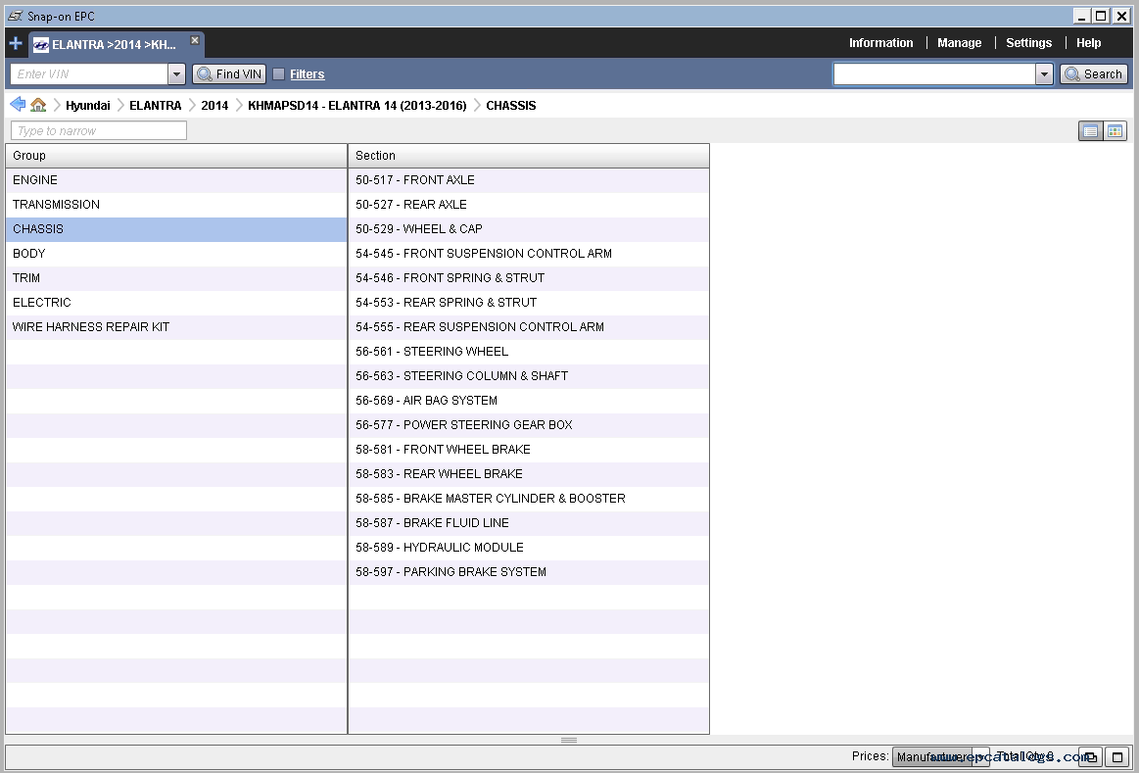Close the ELANTRA >2014 tab

pyautogui.click(x=195, y=41)
